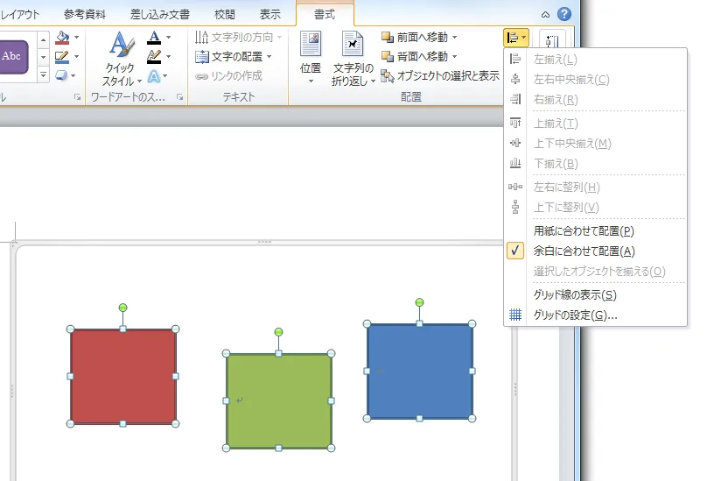Click shape outline pencil icon
707x481 pixels.
(x=62, y=56)
